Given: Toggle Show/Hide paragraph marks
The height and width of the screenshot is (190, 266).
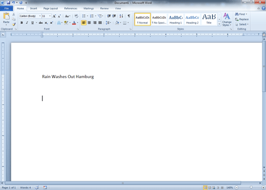Looking at the screenshot, I should click(x=129, y=16).
